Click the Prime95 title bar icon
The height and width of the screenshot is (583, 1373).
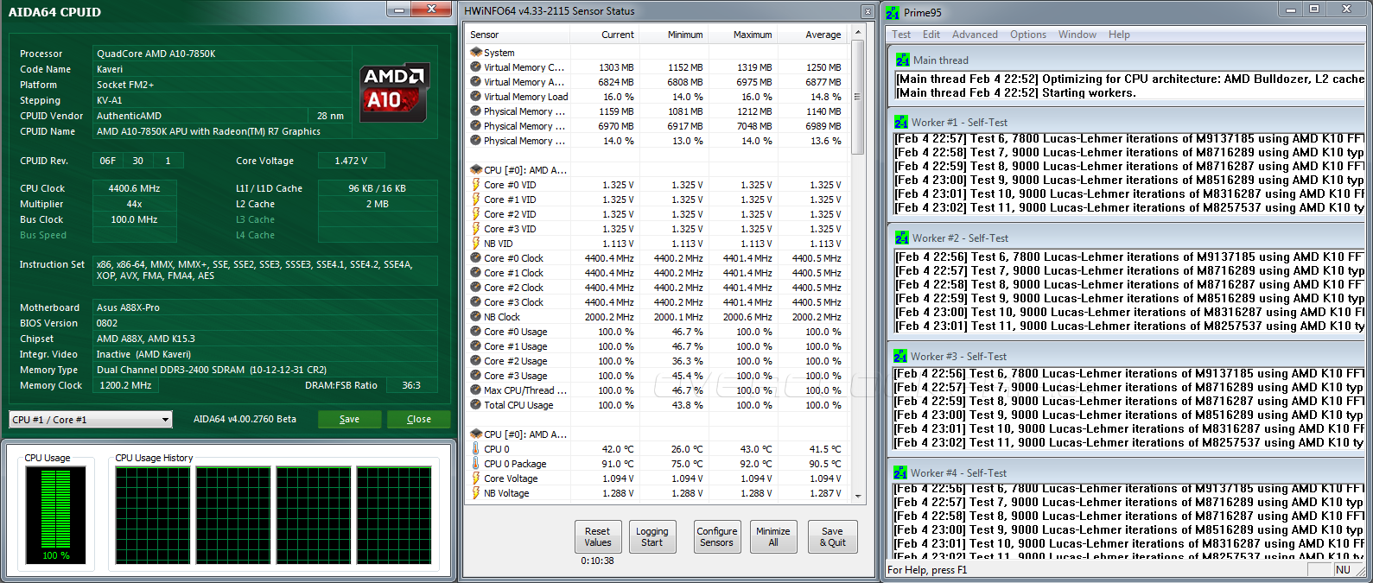click(x=893, y=13)
